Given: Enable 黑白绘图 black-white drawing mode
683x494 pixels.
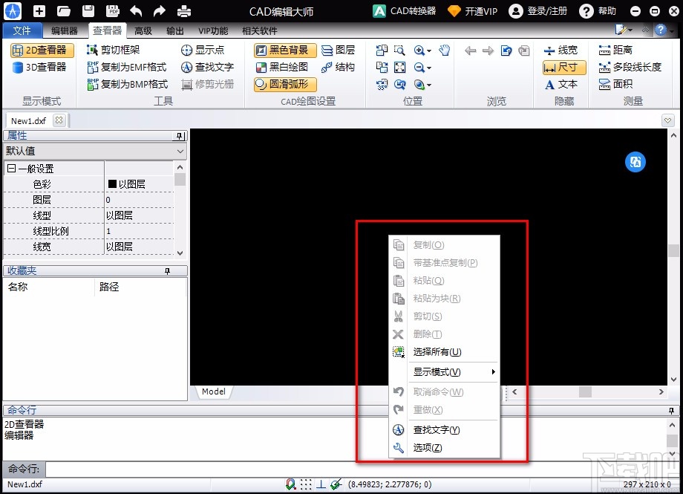Looking at the screenshot, I should [x=284, y=67].
